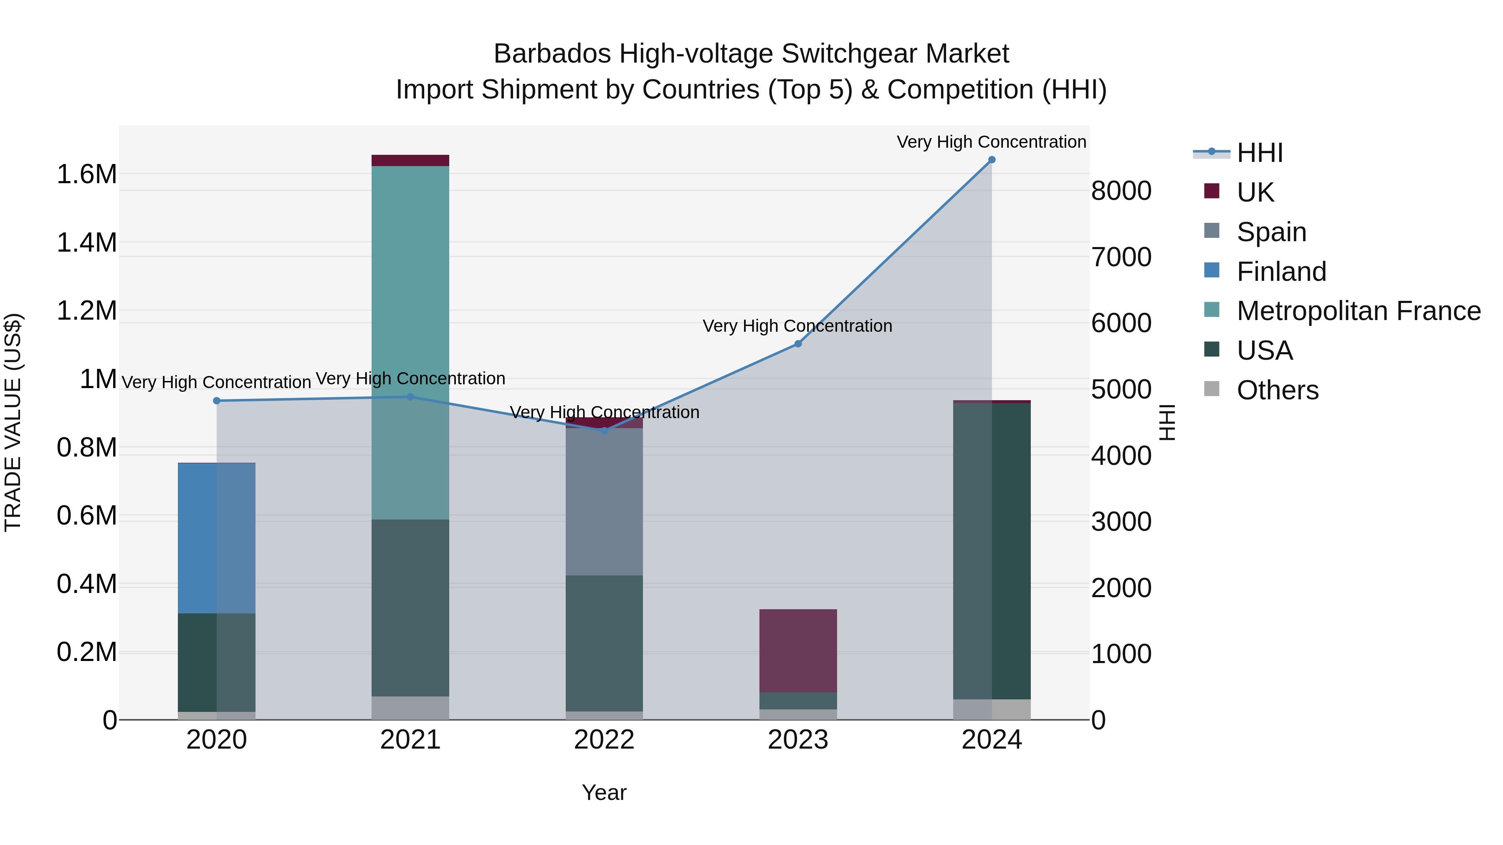Click the 1.6M y-axis tick label
The height and width of the screenshot is (845, 1503).
pos(87,174)
